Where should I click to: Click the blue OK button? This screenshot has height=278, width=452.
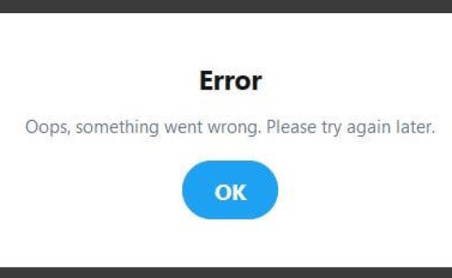click(230, 190)
